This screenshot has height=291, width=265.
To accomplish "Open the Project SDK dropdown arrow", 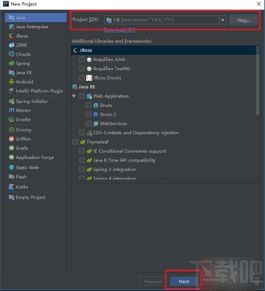I will pyautogui.click(x=223, y=20).
